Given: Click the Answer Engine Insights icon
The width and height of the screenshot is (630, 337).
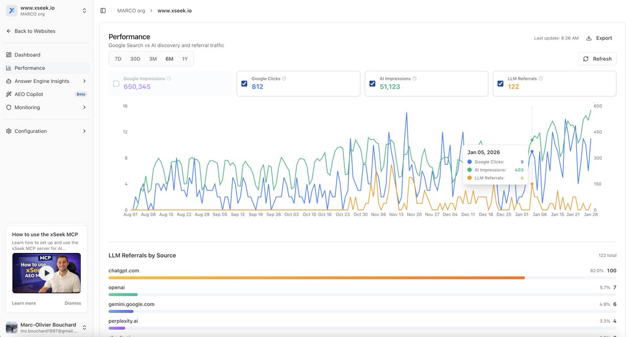Looking at the screenshot, I should click(9, 81).
